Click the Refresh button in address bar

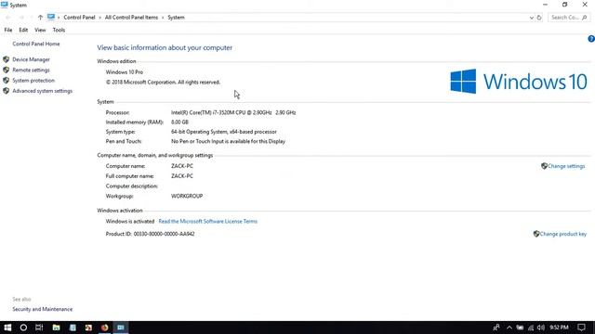pyautogui.click(x=539, y=18)
